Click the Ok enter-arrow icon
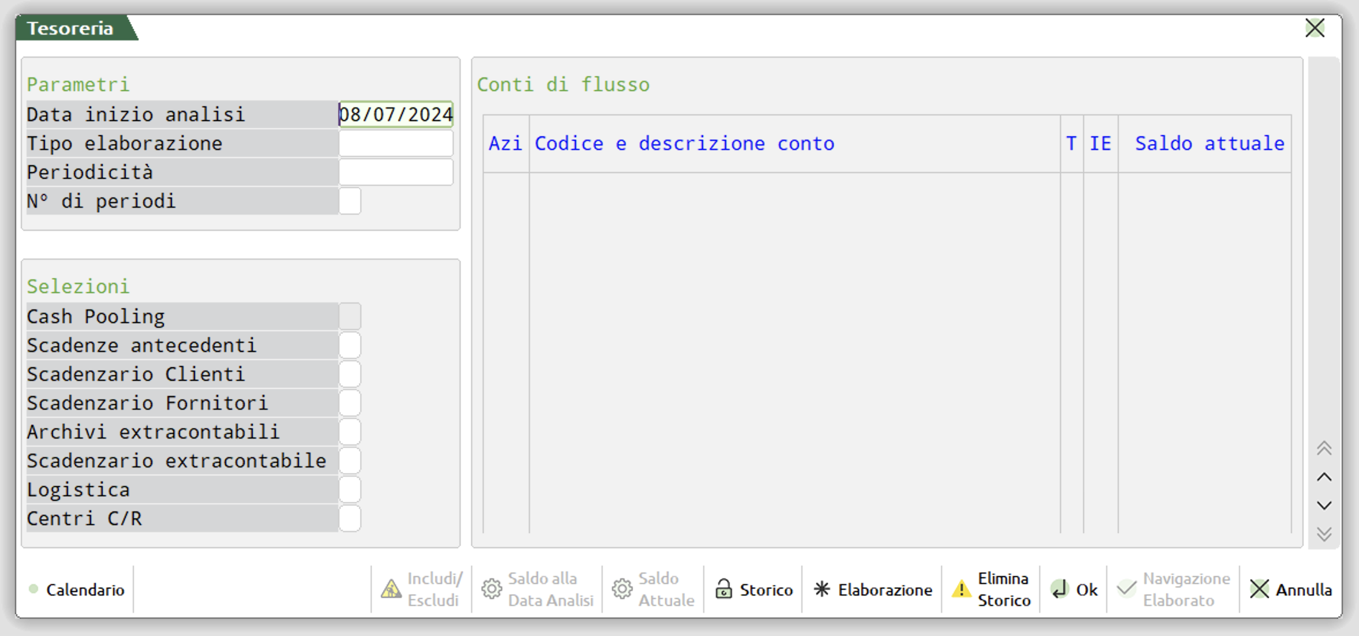This screenshot has width=1359, height=636. coord(1060,589)
